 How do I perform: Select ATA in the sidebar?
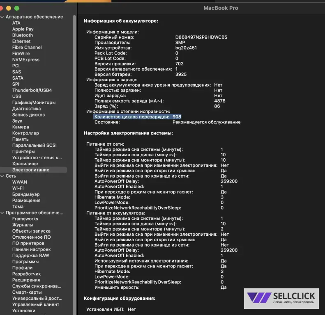(16, 23)
